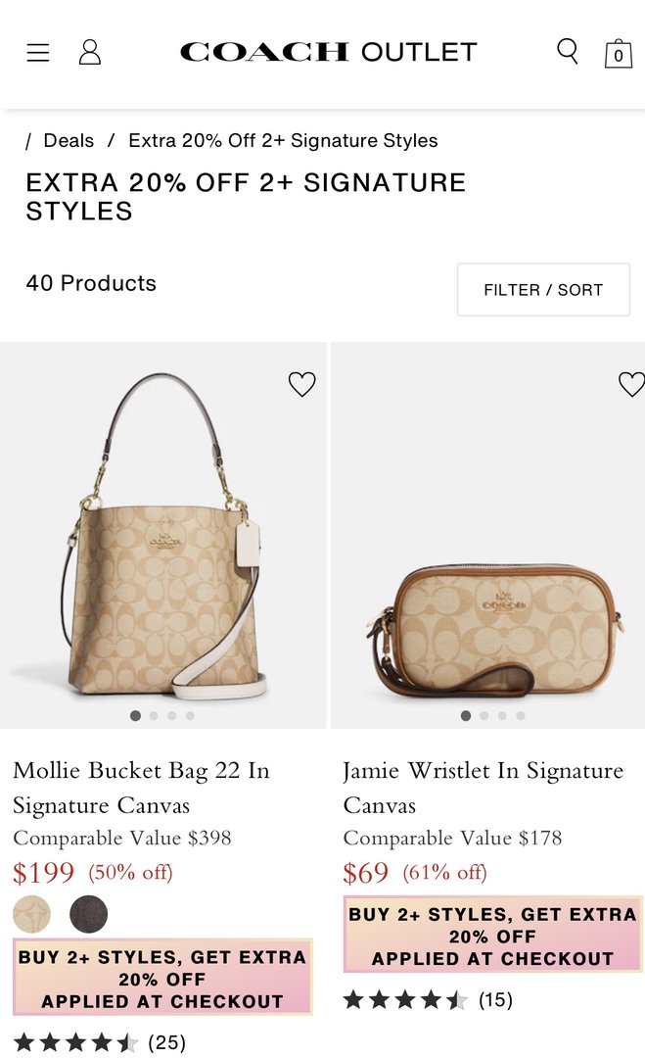Tap the search magnifier icon

pyautogui.click(x=567, y=51)
